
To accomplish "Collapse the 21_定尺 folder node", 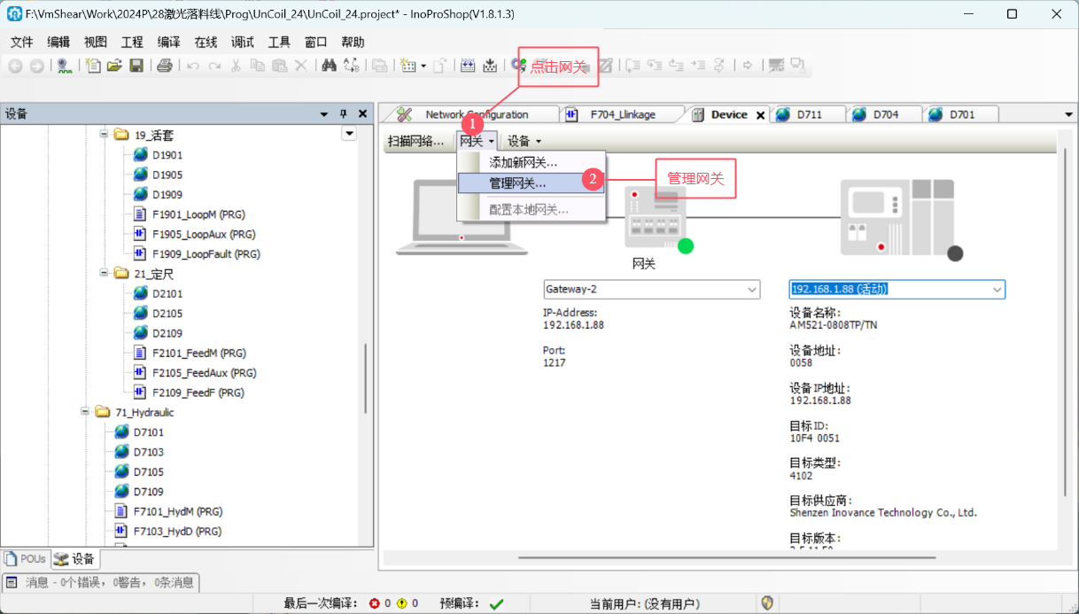I will (x=104, y=274).
